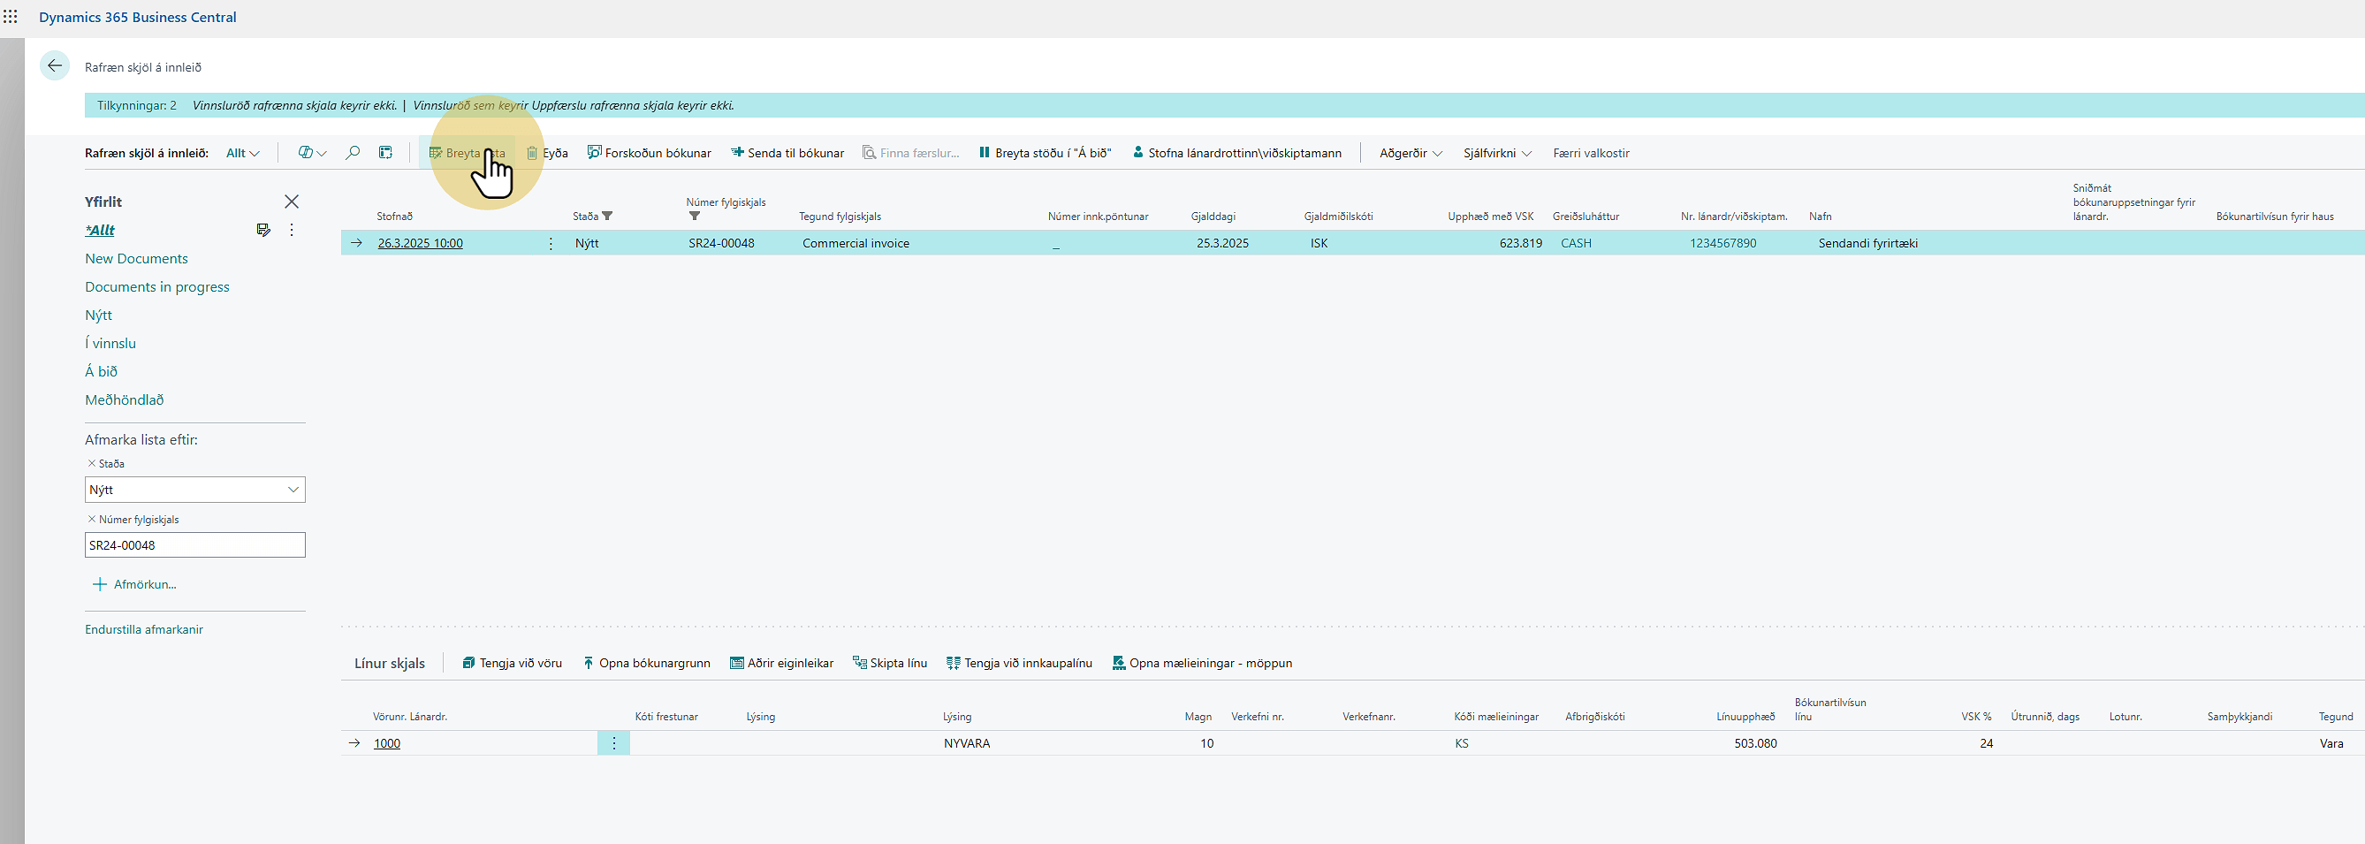The height and width of the screenshot is (844, 2365).
Task: Click Breyta stöðu í "Á bið"
Action: [x=1045, y=154]
